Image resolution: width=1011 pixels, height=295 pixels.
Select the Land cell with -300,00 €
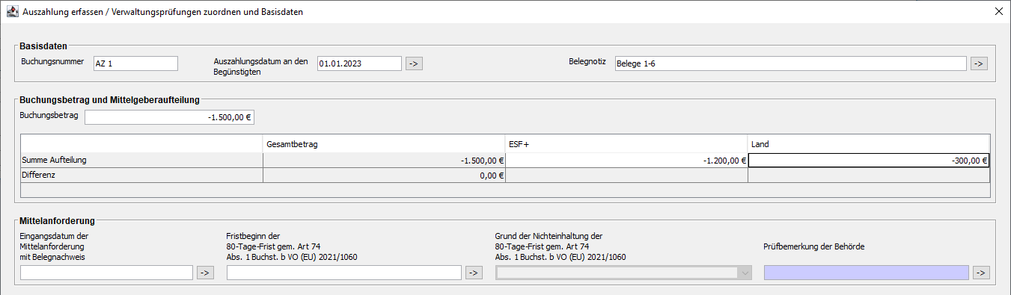(x=869, y=160)
